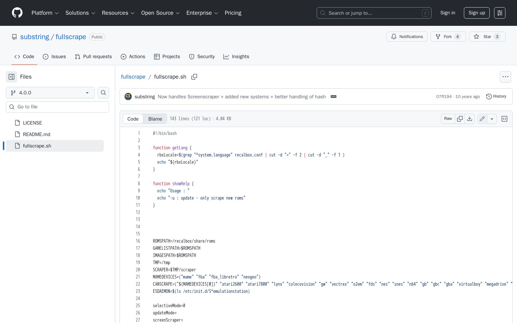Open the edit options dropdown arrow
Screen dimensions: 517x323
[x=492, y=119]
